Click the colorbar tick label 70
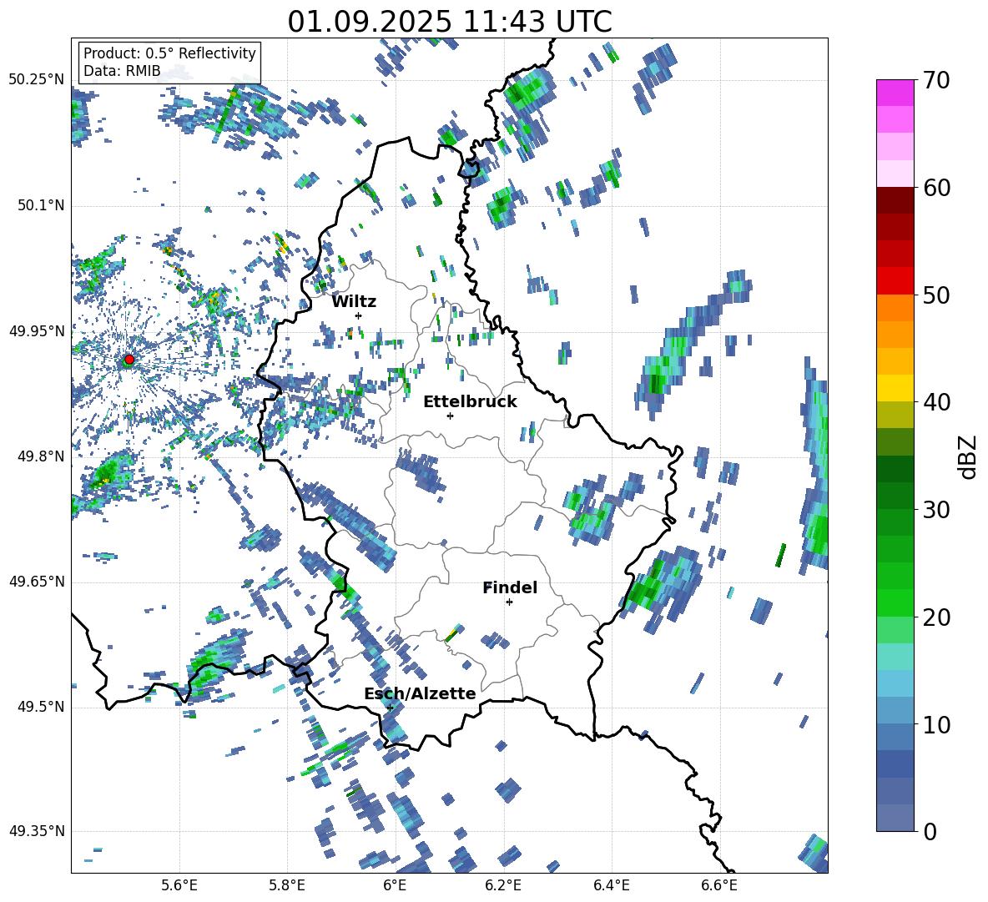Screen dimensions: 988x902 936,81
